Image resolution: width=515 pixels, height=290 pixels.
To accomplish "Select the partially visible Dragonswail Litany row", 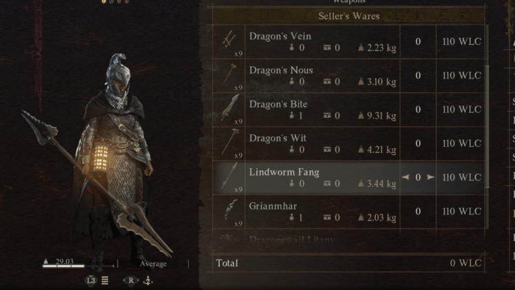I will (x=348, y=239).
